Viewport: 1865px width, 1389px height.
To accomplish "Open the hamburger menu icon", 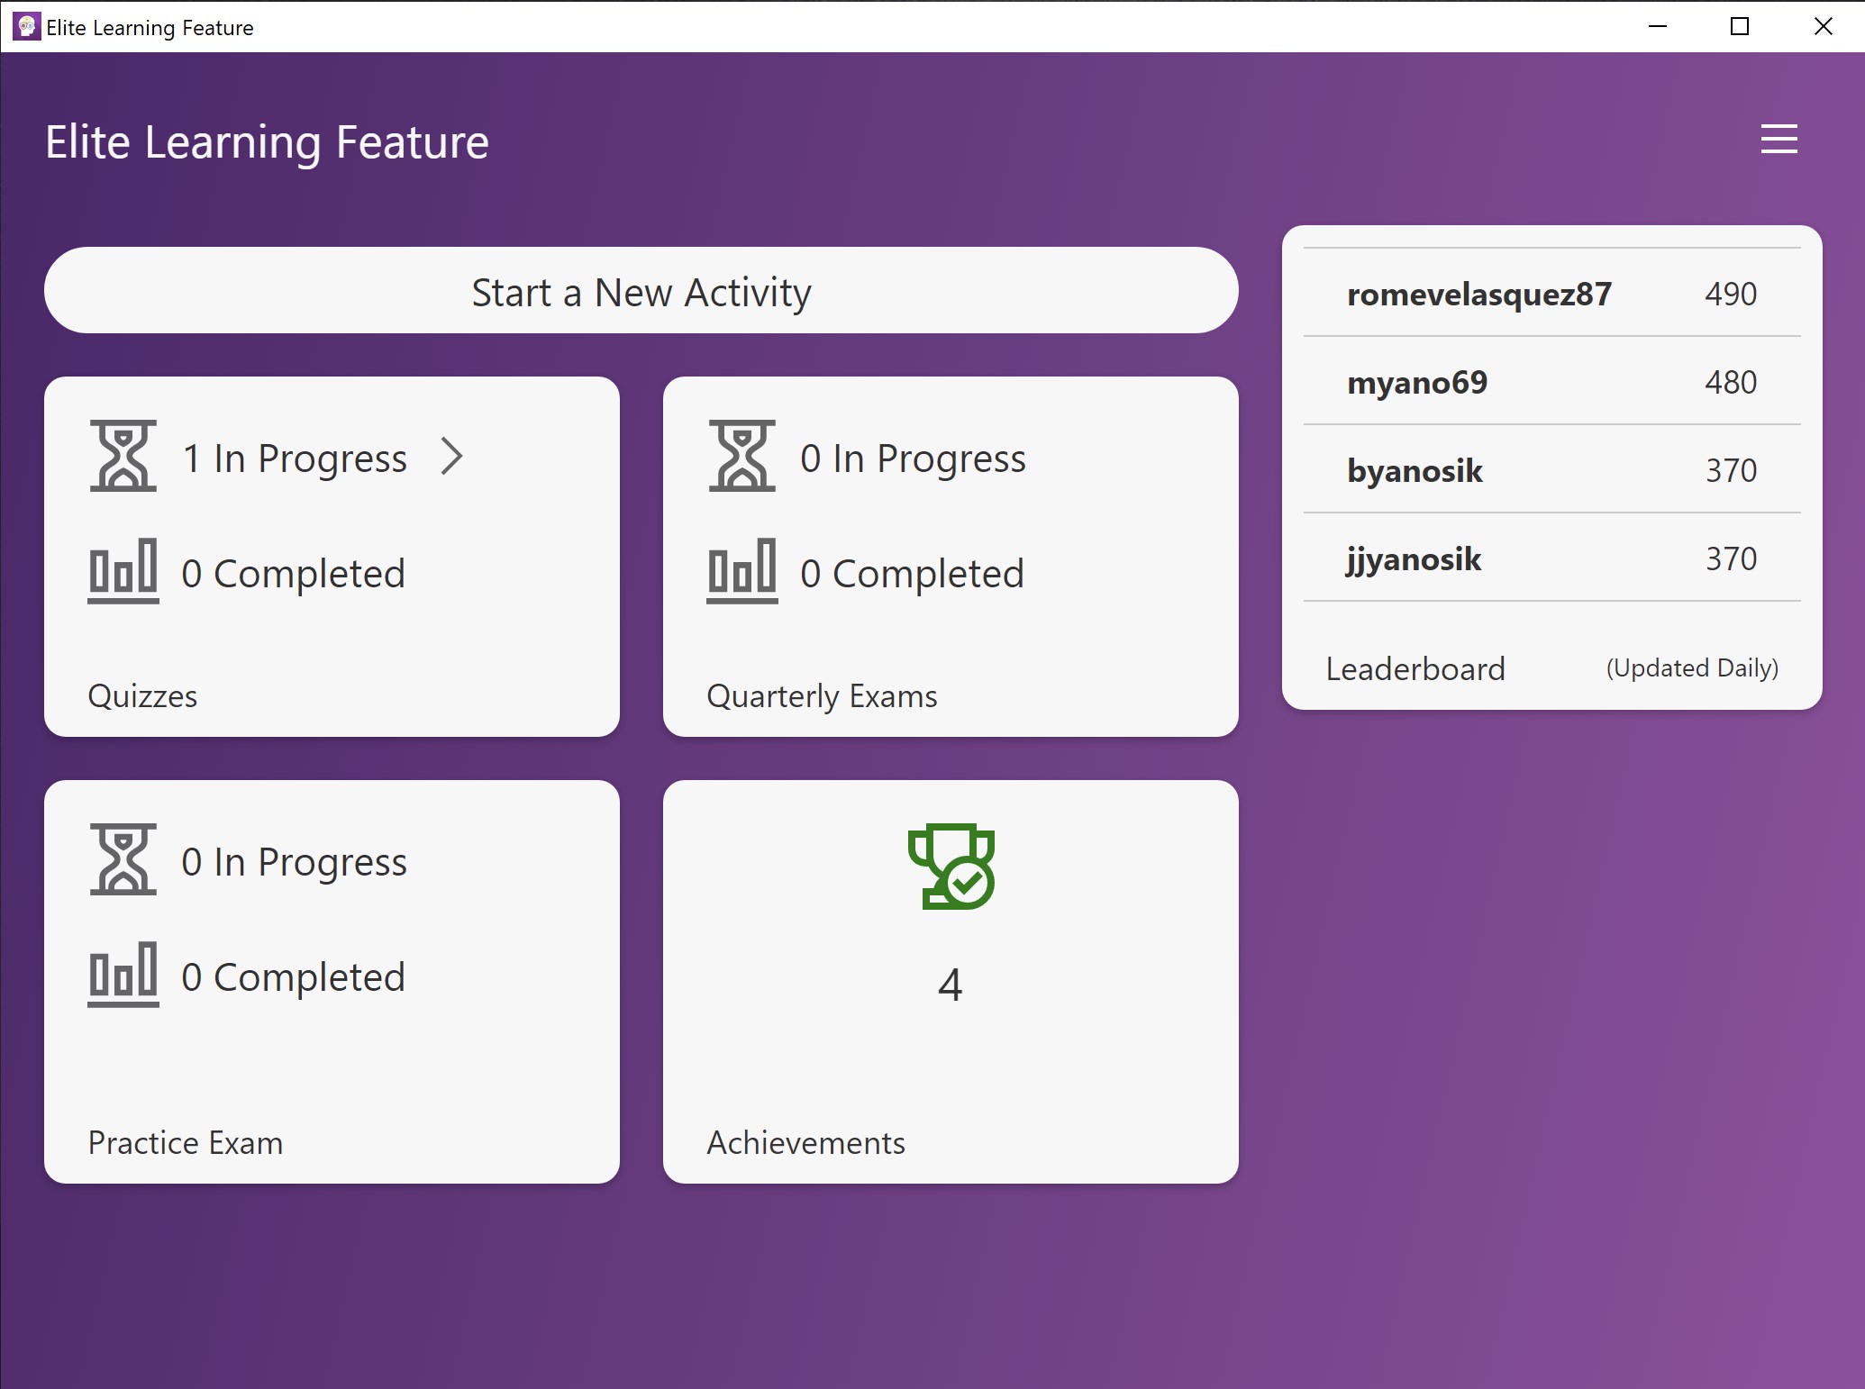I will tap(1779, 140).
